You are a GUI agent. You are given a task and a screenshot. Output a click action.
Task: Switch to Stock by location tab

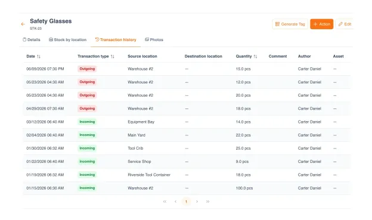click(x=67, y=39)
